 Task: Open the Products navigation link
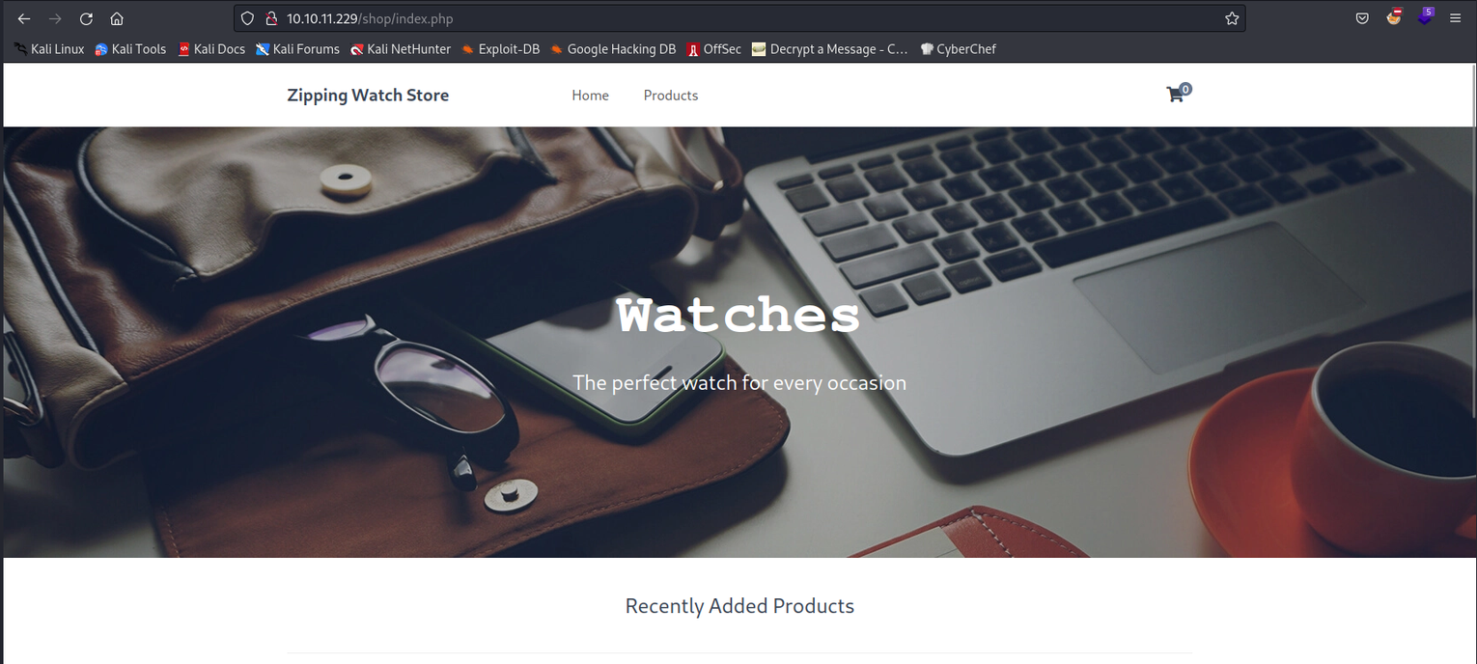click(670, 95)
